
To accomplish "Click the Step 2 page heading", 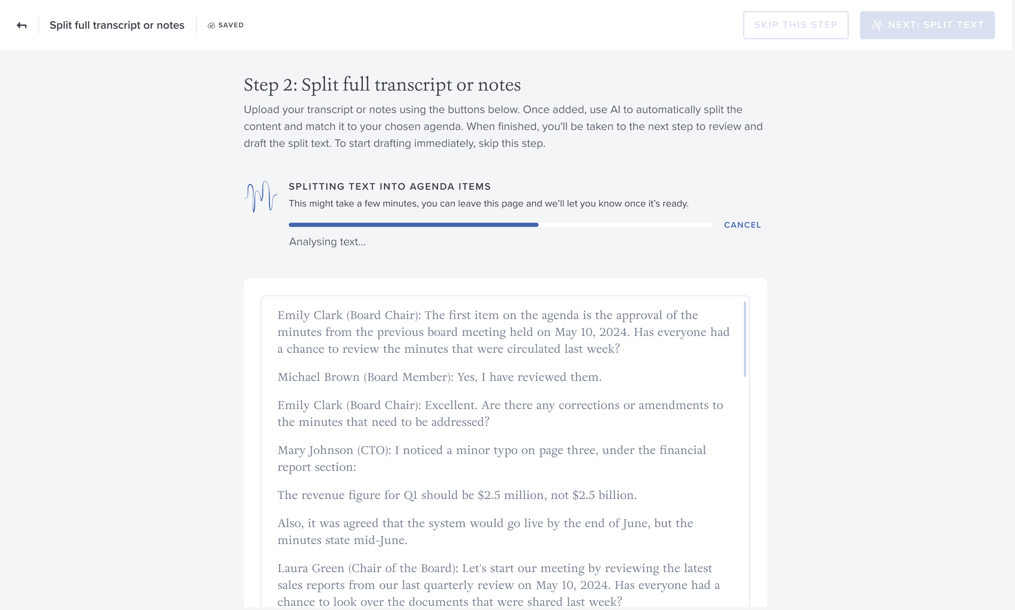I will [382, 85].
